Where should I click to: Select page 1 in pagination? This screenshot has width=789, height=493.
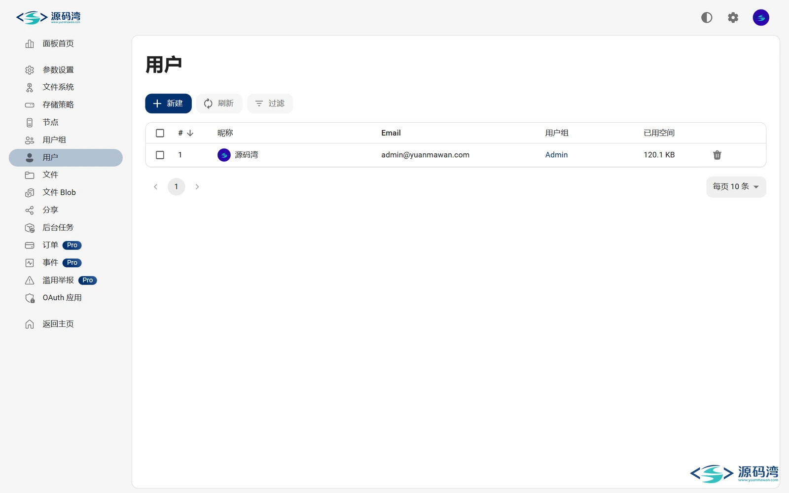(176, 187)
